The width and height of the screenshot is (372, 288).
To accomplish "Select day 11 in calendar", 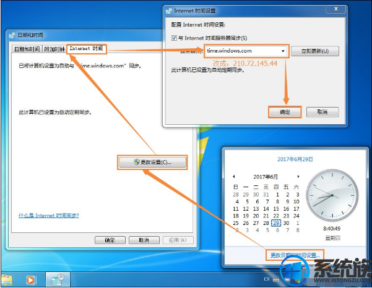I will [x=236, y=209].
